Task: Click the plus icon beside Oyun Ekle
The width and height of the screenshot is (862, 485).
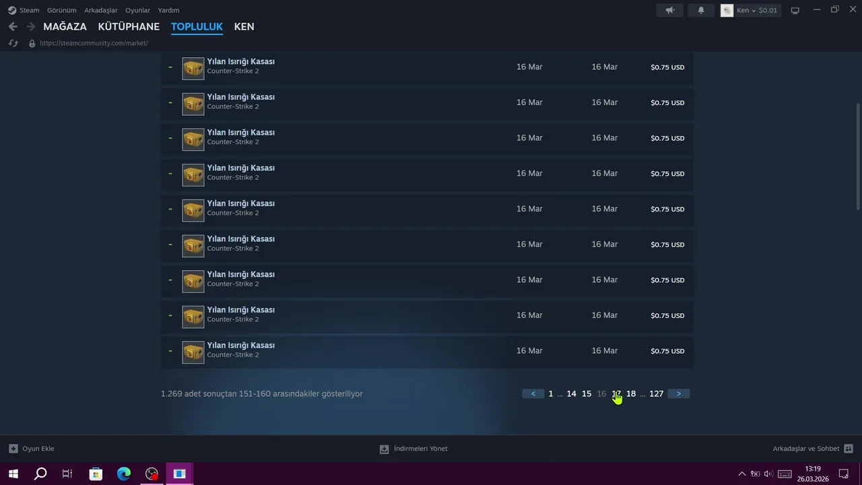Action: 13,449
